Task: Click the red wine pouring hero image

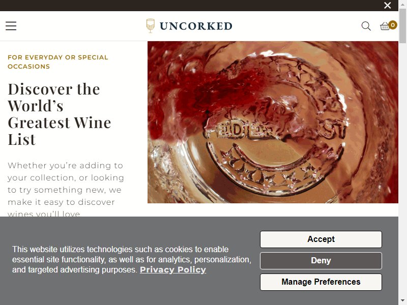Action: point(273,122)
